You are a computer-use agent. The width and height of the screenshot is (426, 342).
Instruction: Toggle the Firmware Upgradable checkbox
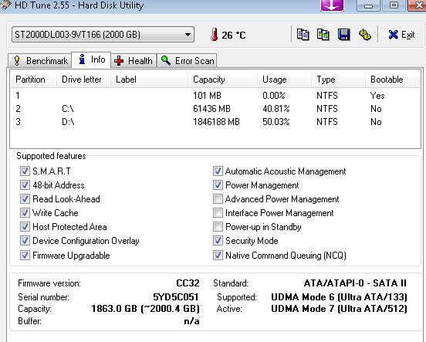click(25, 256)
